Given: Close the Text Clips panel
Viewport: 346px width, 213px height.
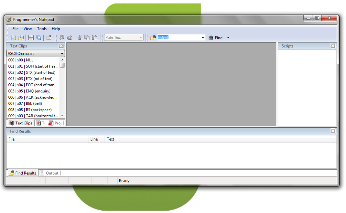Looking at the screenshot, I should (x=61, y=46).
